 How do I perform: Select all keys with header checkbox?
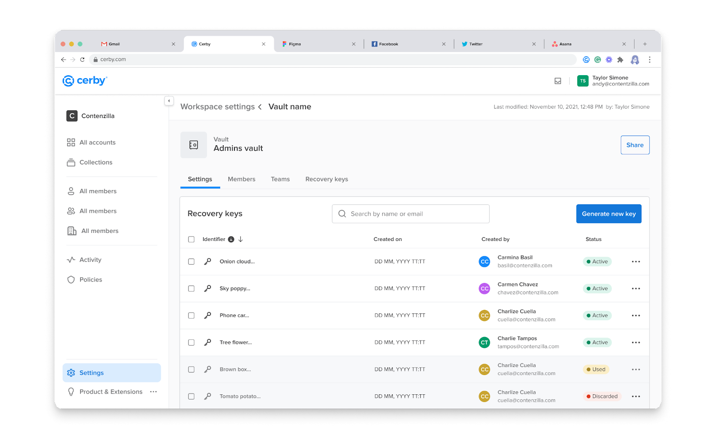pyautogui.click(x=191, y=239)
